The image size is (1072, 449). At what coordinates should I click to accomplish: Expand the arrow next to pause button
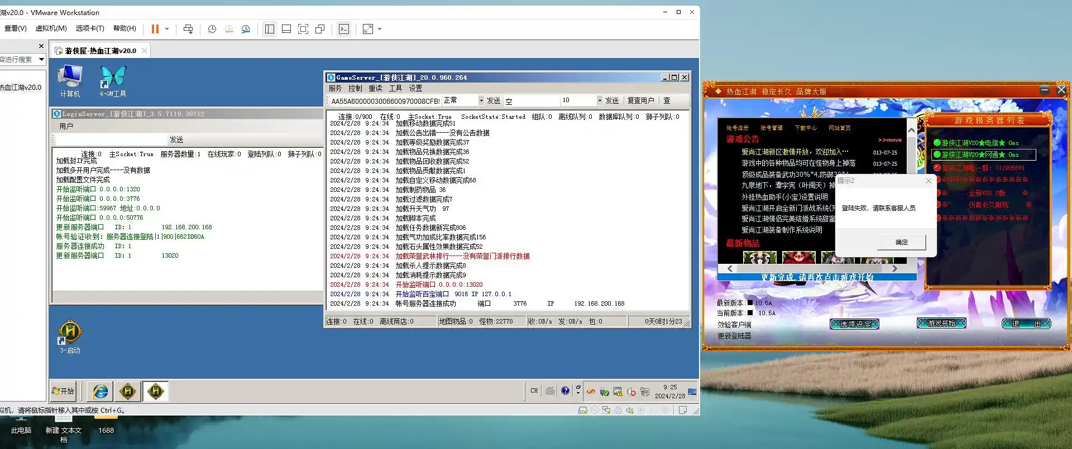tap(167, 29)
